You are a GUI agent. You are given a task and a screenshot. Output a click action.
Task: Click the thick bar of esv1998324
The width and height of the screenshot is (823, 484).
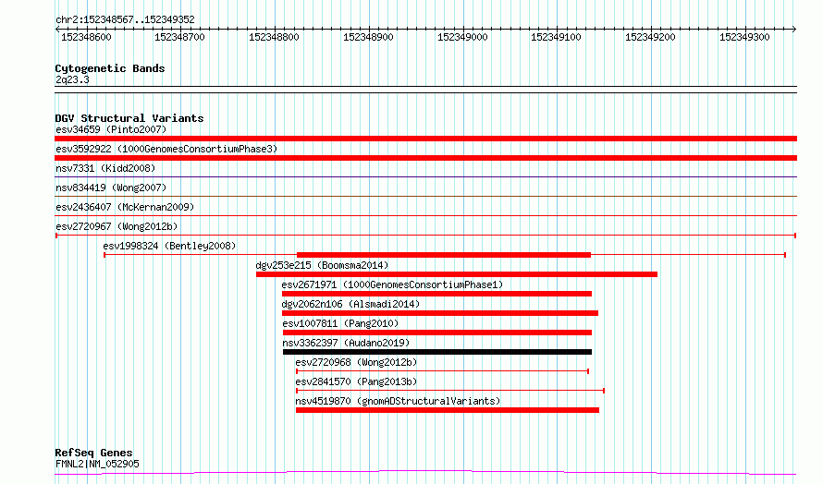pyautogui.click(x=444, y=255)
